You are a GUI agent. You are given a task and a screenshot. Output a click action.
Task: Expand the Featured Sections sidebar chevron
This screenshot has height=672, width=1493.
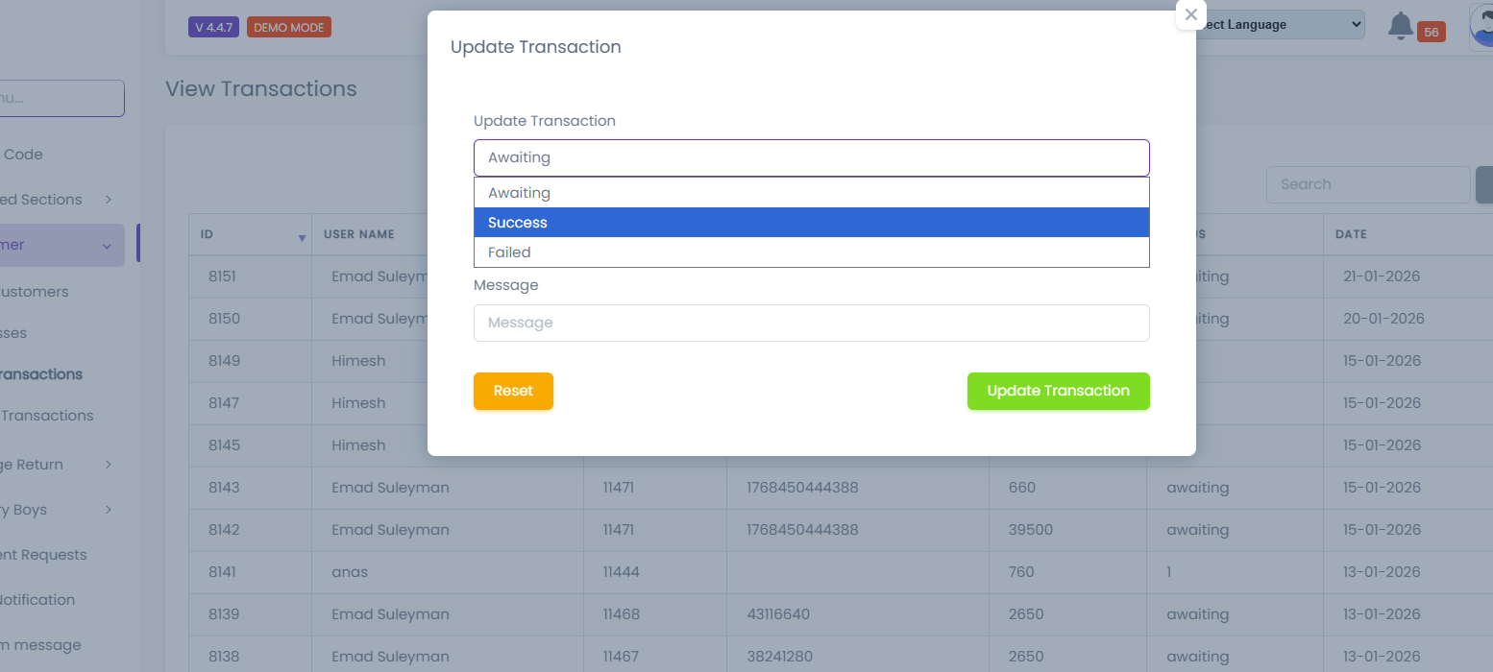point(109,200)
